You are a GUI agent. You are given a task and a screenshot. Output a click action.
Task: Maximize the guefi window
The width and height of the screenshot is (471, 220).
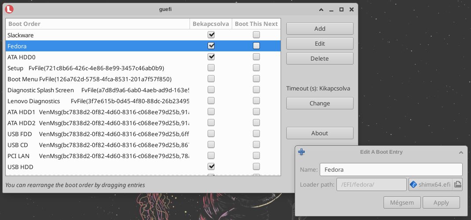click(x=341, y=10)
